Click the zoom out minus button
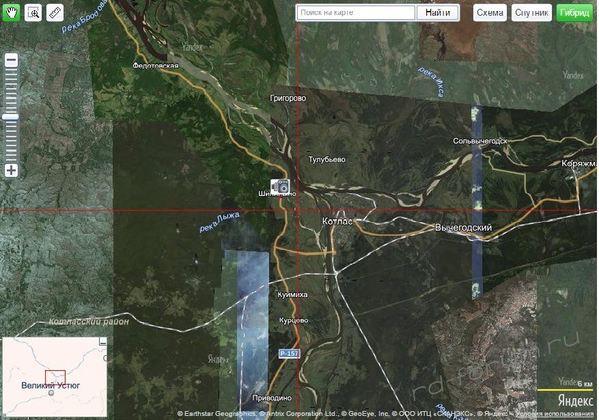Image resolution: width=599 pixels, height=420 pixels. [11, 60]
